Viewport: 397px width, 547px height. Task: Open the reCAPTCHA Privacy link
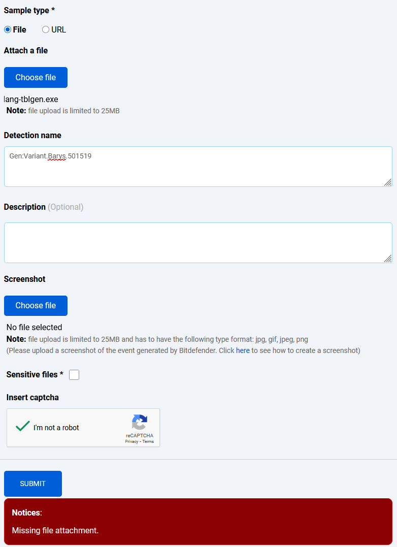131,441
